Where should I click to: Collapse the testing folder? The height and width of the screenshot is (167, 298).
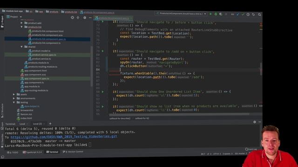(x=14, y=102)
